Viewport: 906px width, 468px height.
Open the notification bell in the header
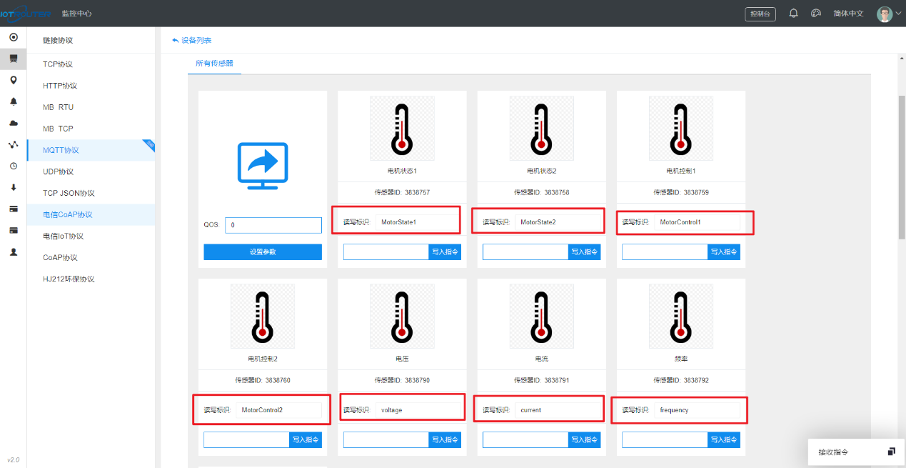793,14
